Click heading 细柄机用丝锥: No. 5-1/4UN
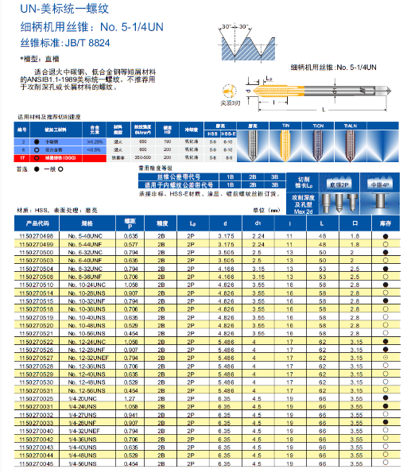This screenshot has height=473, width=407. click(91, 27)
